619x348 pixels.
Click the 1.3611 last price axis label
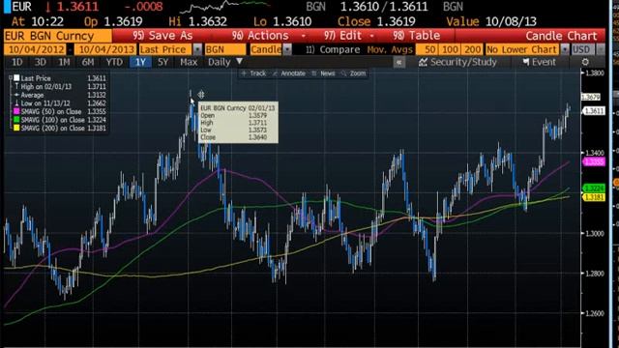tap(594, 111)
